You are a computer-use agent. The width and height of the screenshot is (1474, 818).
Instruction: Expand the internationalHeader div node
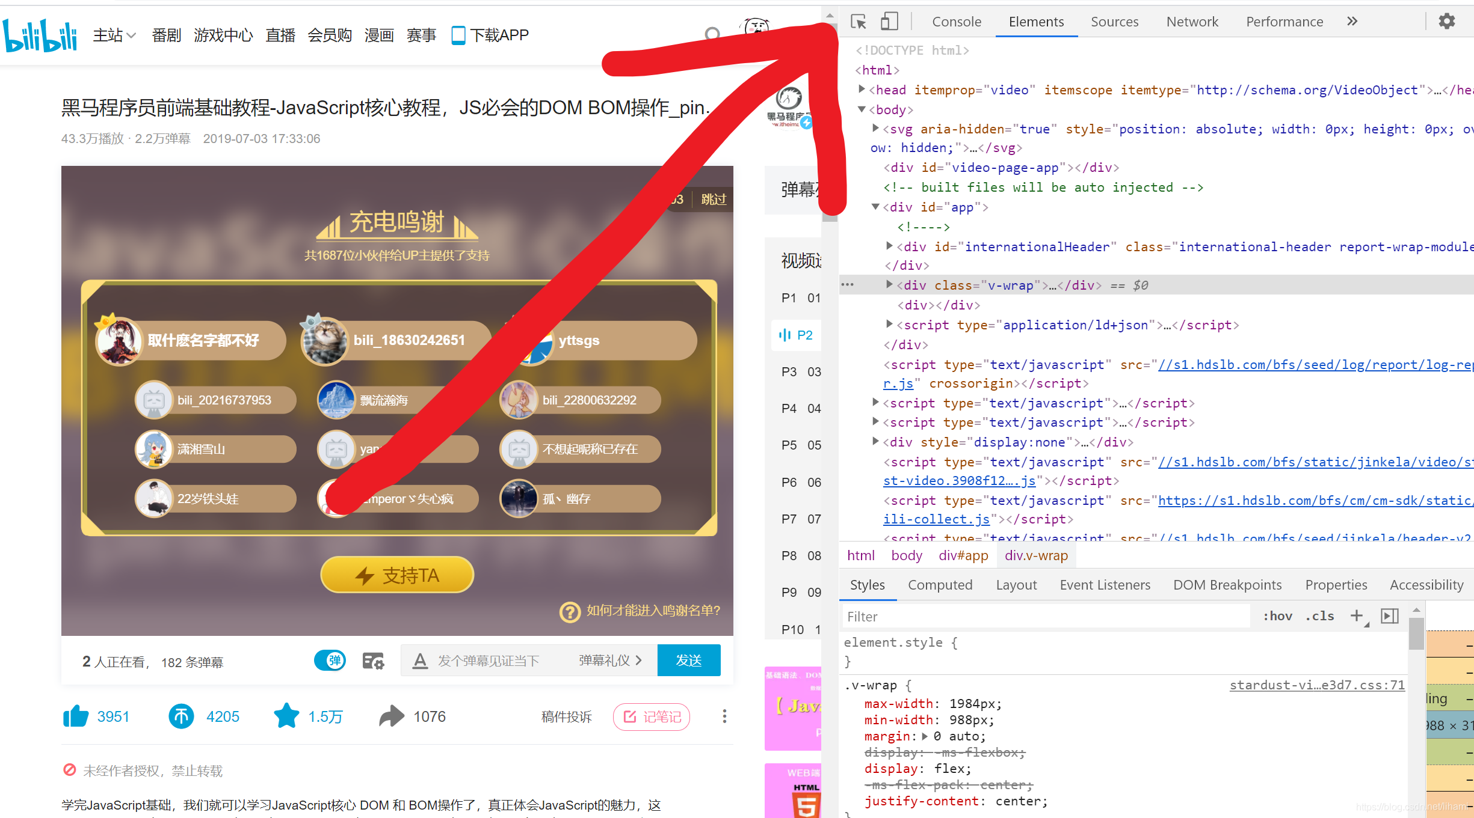tap(889, 246)
